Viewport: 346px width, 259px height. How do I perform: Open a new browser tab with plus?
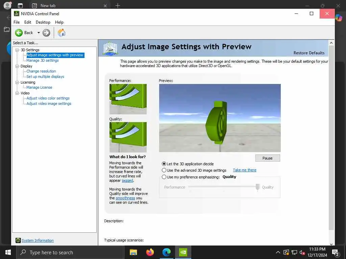(118, 5)
